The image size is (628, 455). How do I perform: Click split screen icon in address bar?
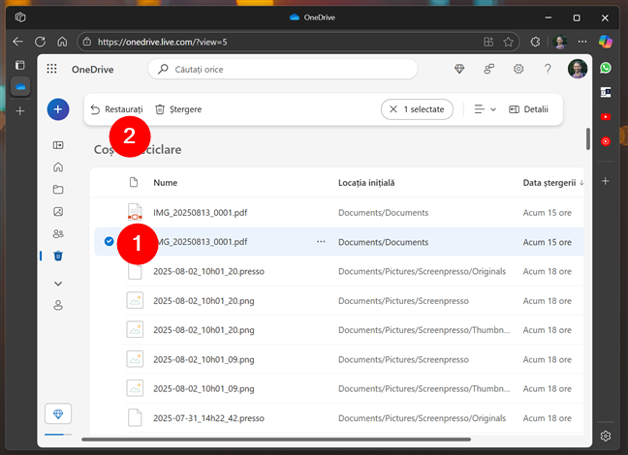(x=488, y=42)
